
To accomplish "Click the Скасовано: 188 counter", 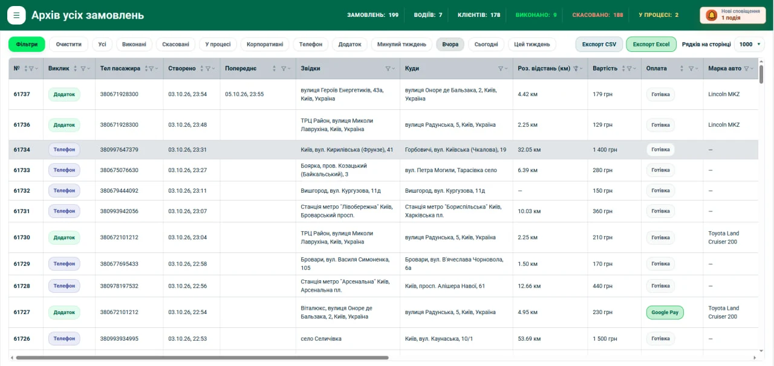I will [597, 15].
